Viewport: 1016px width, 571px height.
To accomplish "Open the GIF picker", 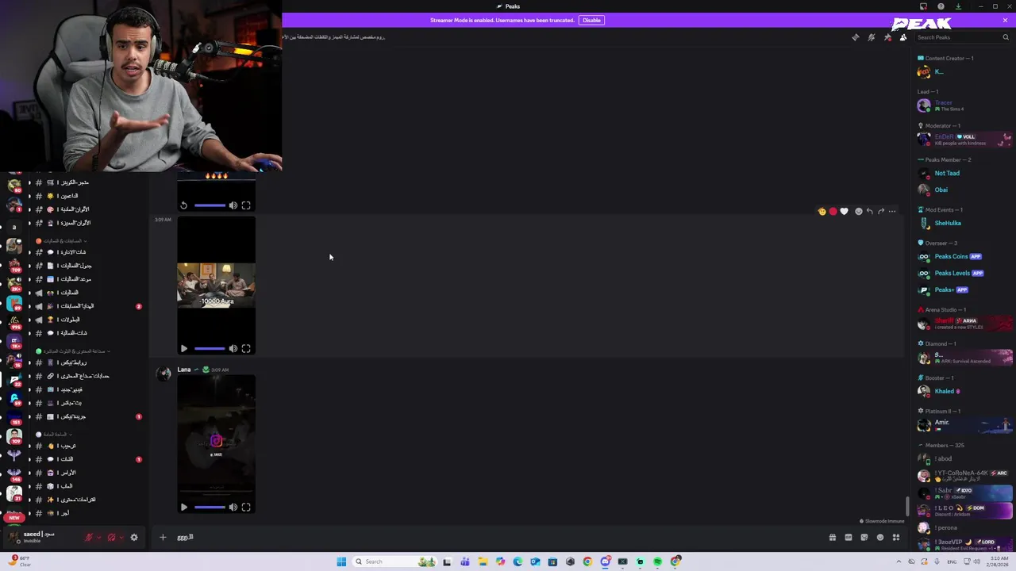I will pos(849,537).
